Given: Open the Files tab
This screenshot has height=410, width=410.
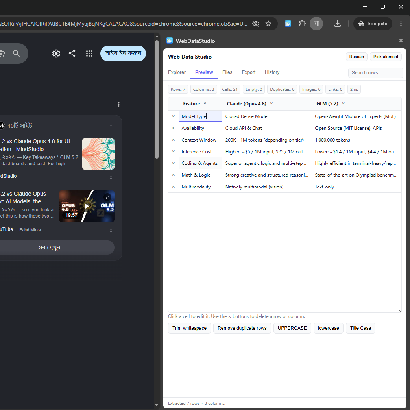Looking at the screenshot, I should click(x=227, y=72).
